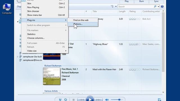Click the Next track button
Screen dimensions: 180x101
(x=98, y=100)
